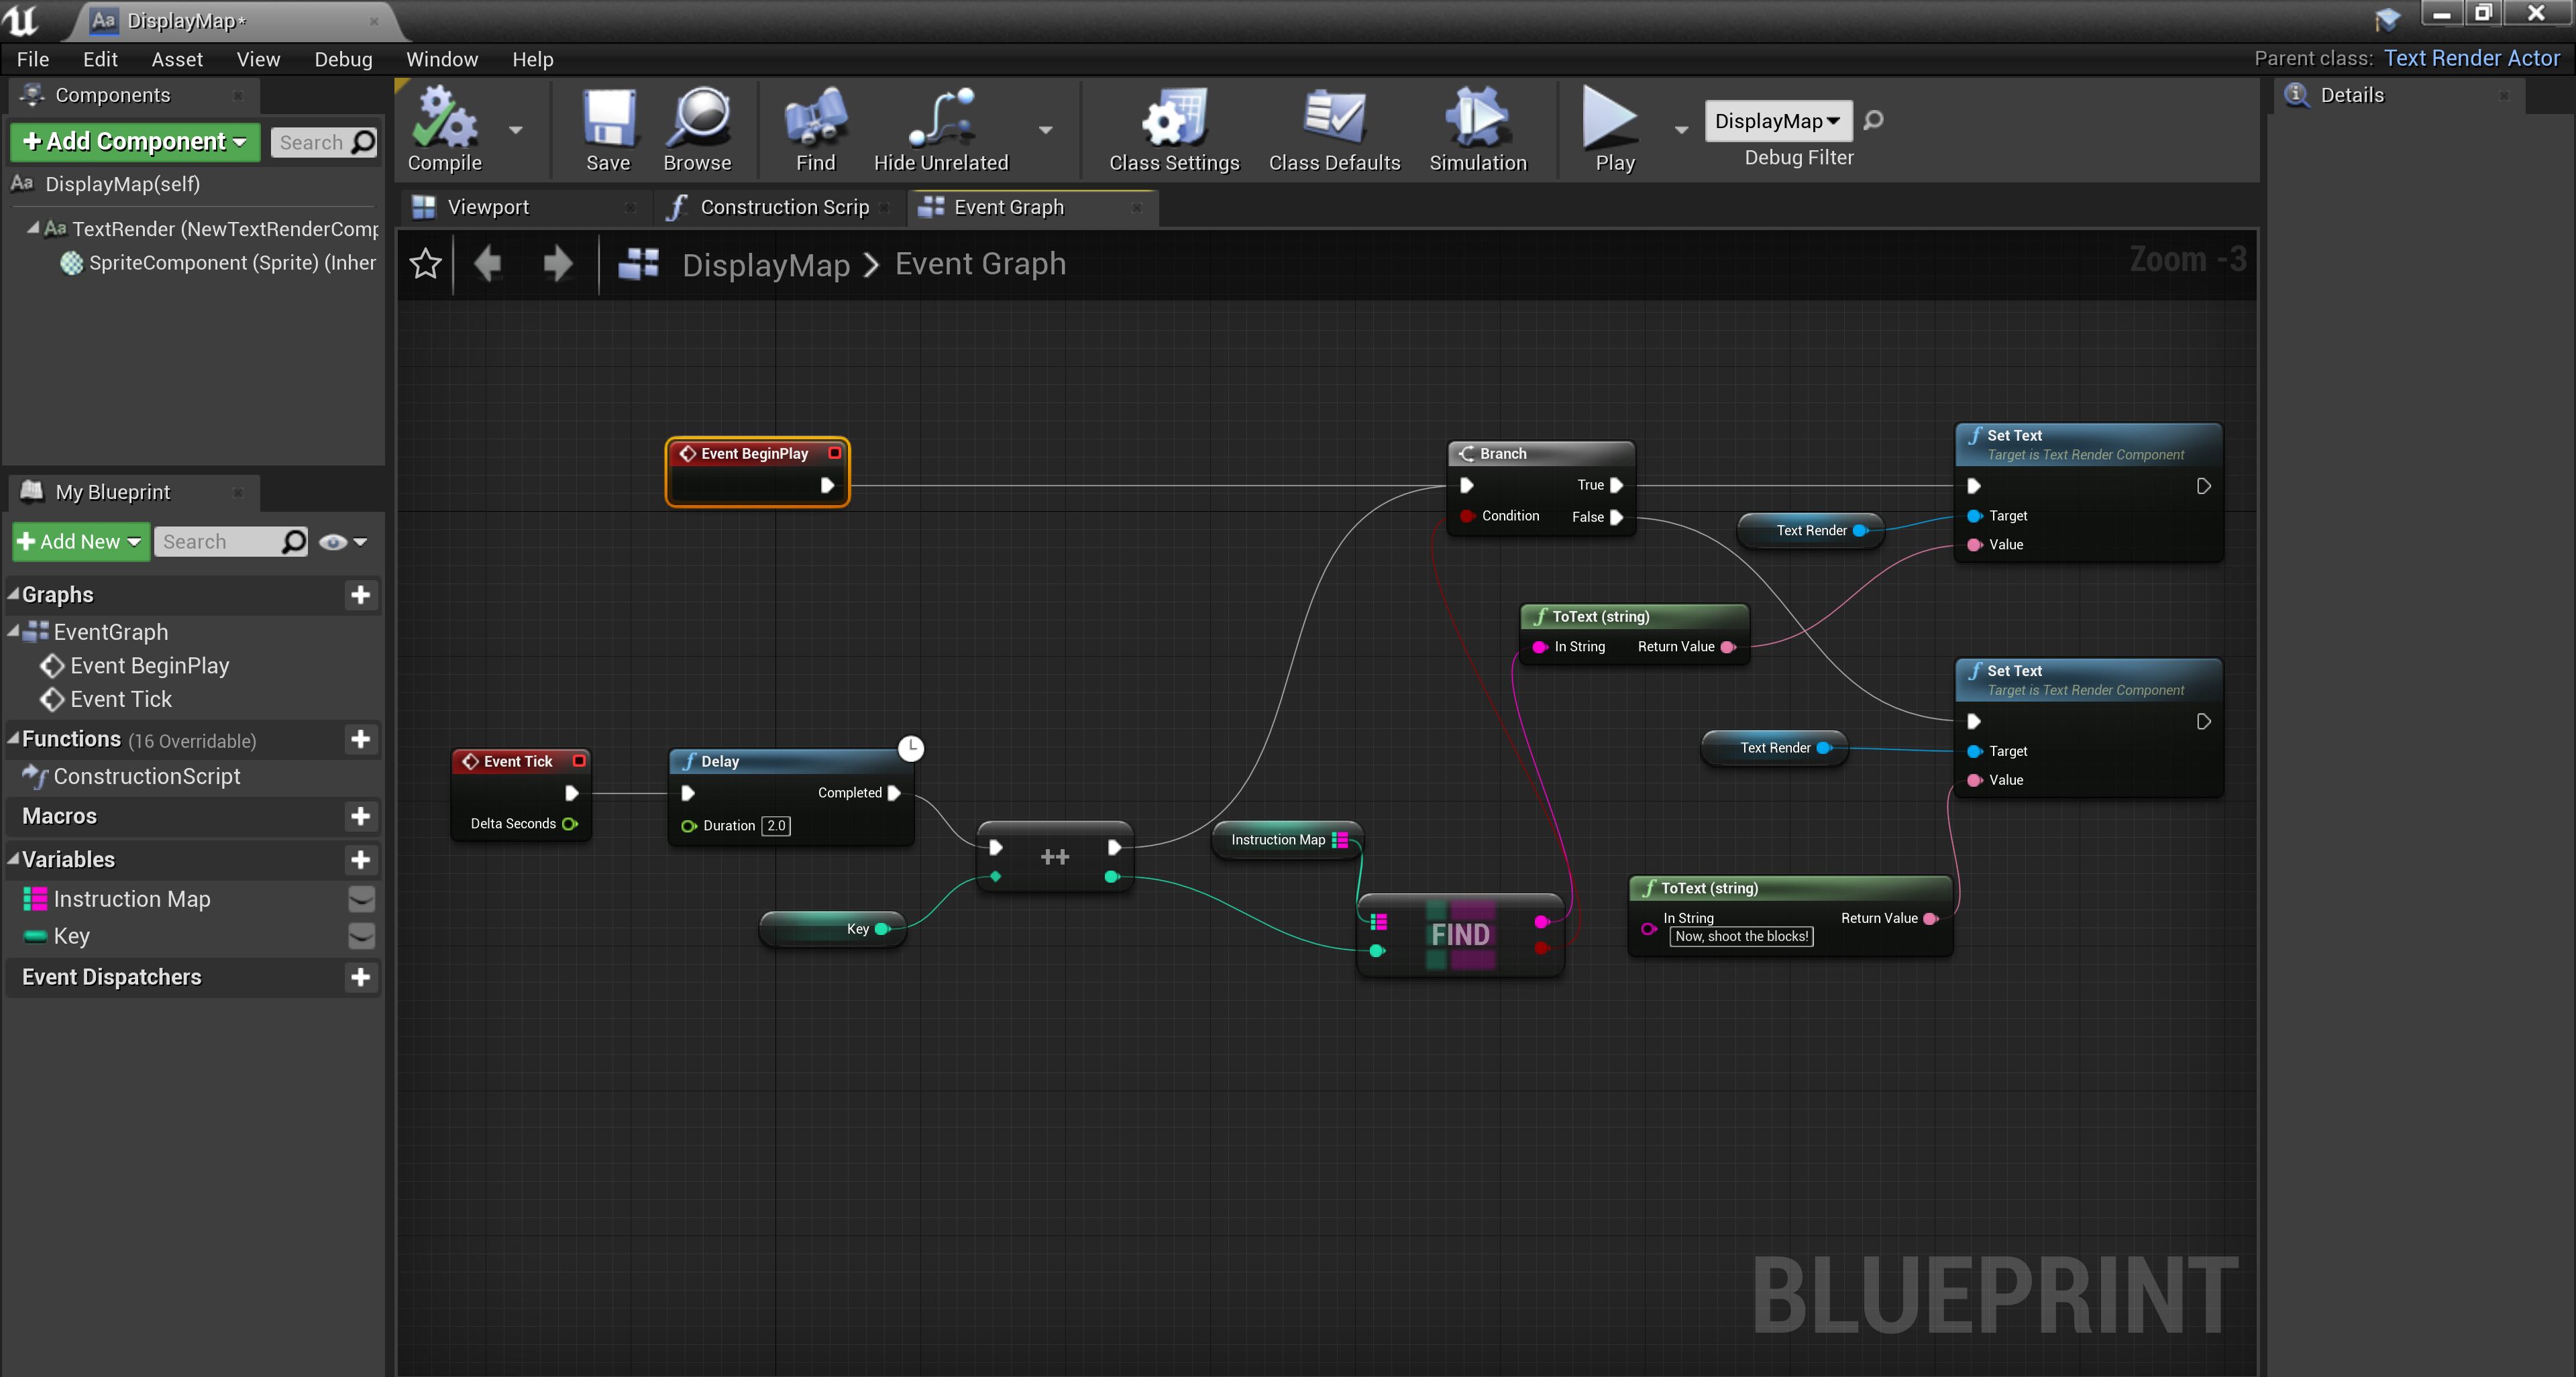Viewport: 2576px width, 1377px height.
Task: Click the Delay node's Duration field
Action: click(x=776, y=826)
